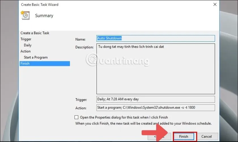
Task: Enable Open the Properties dialog checkbox
Action: (x=76, y=117)
